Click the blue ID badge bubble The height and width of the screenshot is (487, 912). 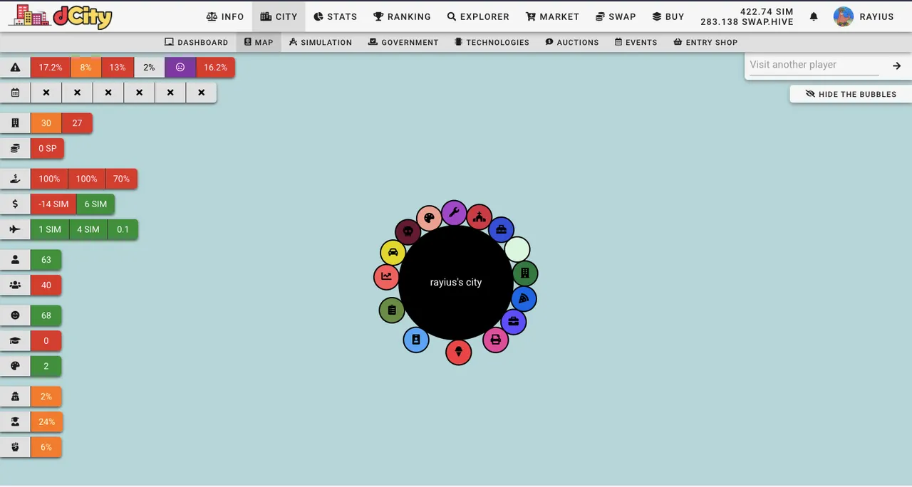pos(416,340)
